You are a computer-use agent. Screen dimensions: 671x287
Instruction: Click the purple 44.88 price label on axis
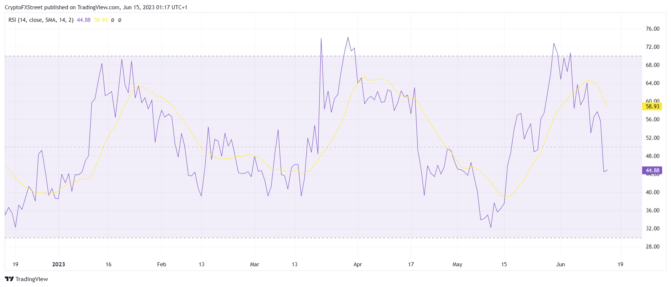point(652,170)
